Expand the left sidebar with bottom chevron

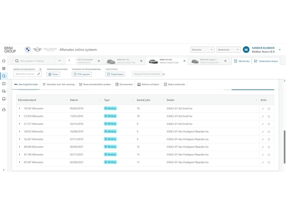coord(4,170)
